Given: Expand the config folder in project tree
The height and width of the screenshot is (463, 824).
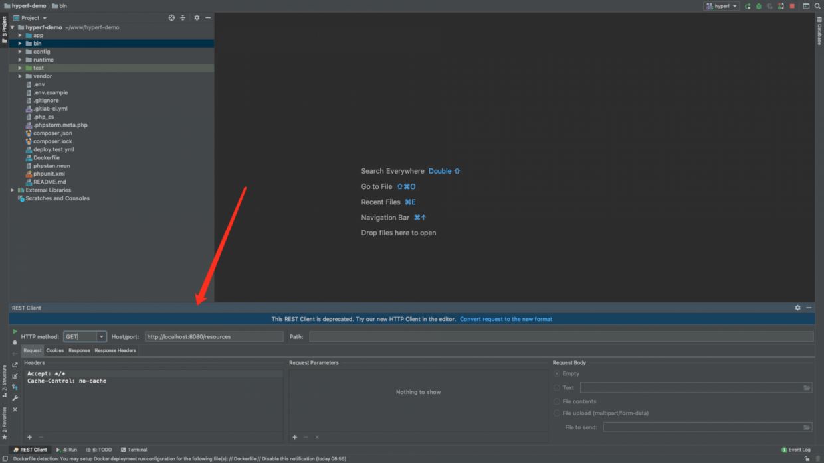Looking at the screenshot, I should [20, 52].
